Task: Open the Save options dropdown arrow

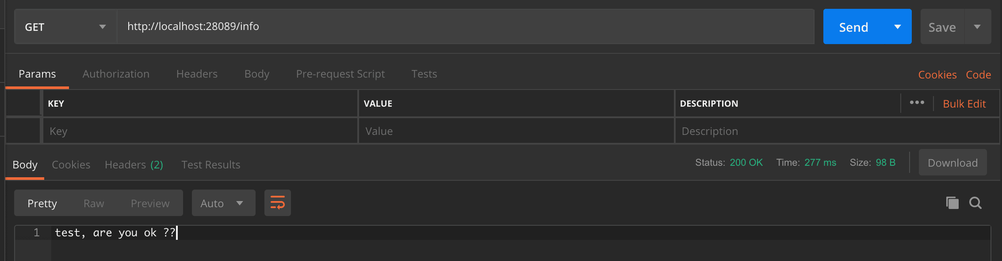Action: point(977,27)
